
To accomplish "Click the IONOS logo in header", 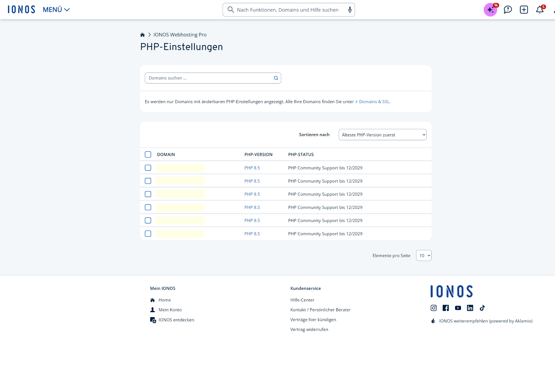I will tap(21, 10).
